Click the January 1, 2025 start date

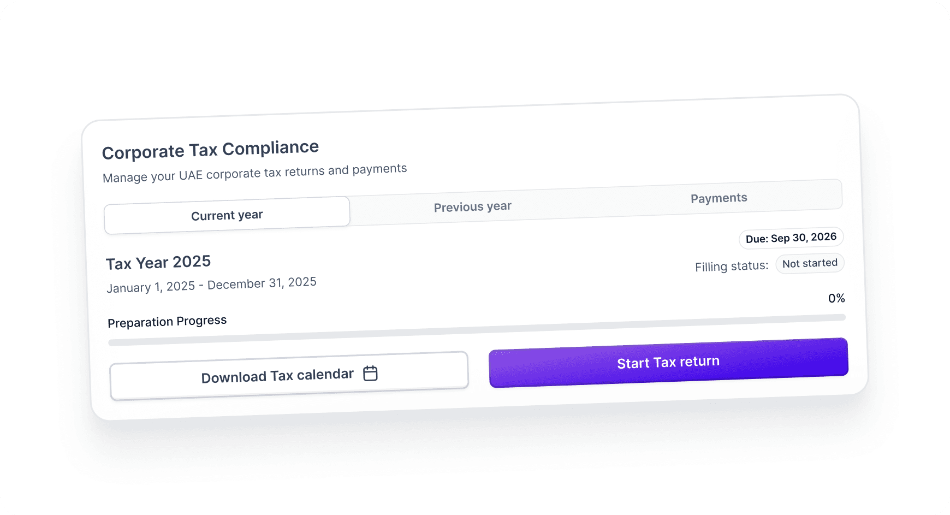[151, 287]
